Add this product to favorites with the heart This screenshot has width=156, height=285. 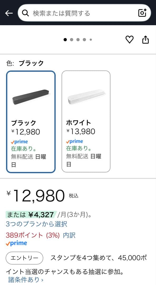(x=129, y=40)
